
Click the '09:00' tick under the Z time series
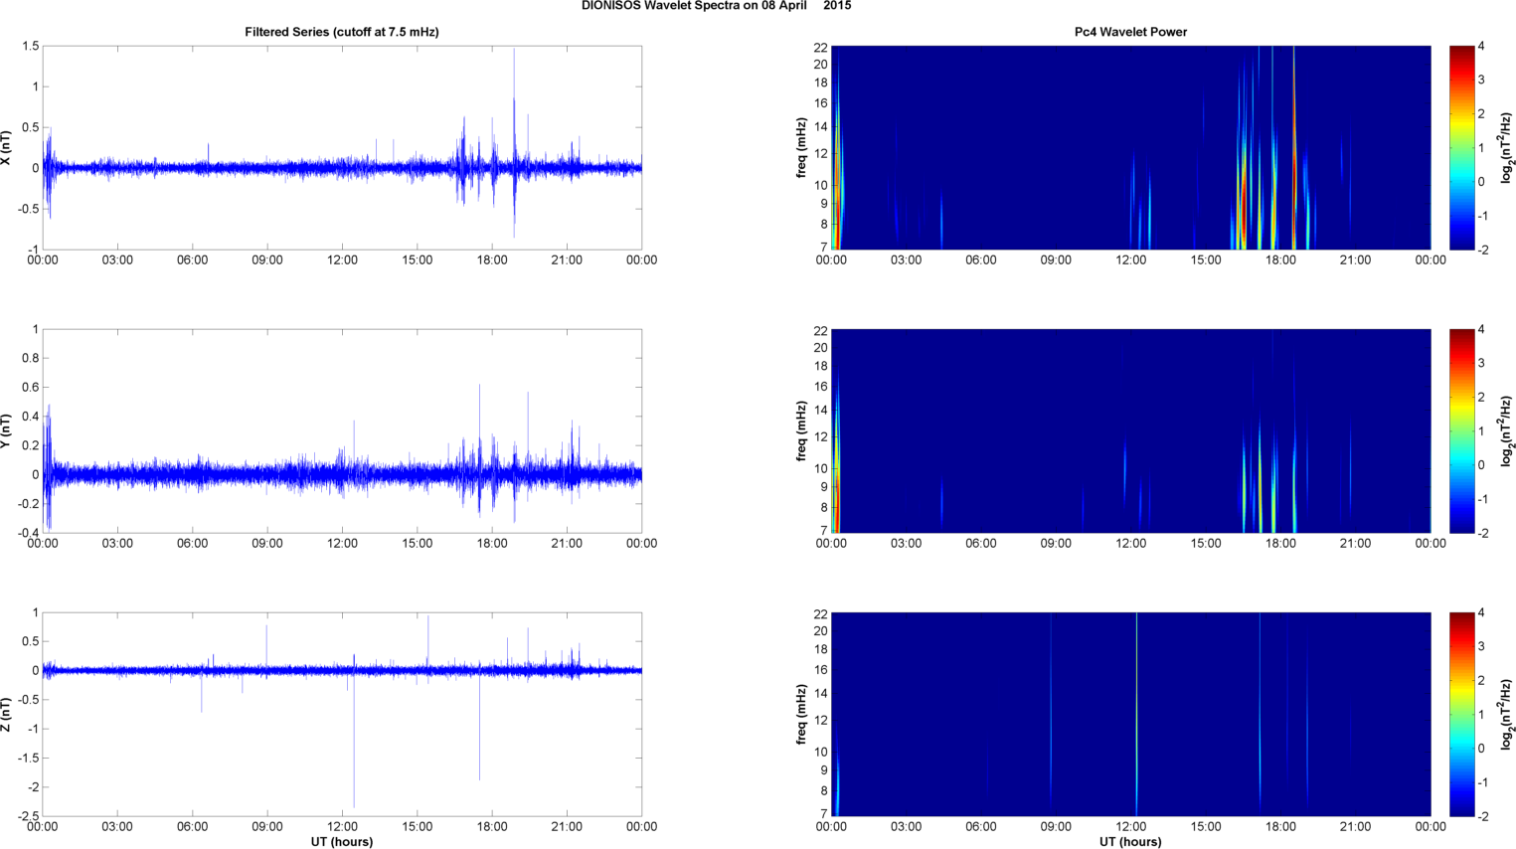pos(267,827)
